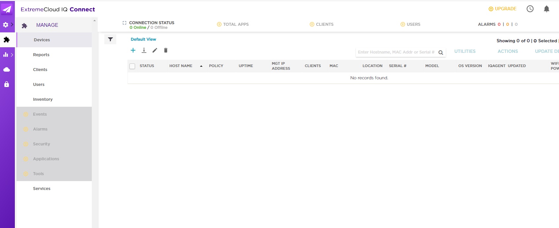Toggle the select-all checkbox in table header

coord(132,66)
